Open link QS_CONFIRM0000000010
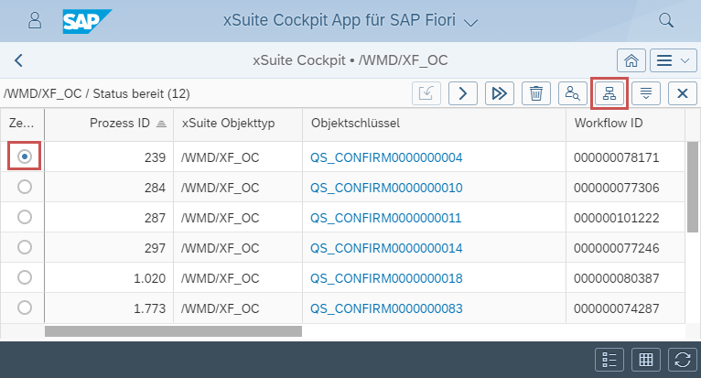Image resolution: width=701 pixels, height=378 pixels. coord(386,188)
